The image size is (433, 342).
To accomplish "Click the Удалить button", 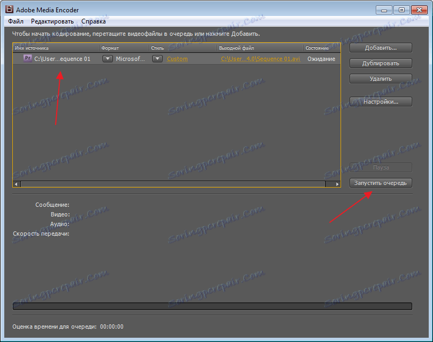I will 381,79.
